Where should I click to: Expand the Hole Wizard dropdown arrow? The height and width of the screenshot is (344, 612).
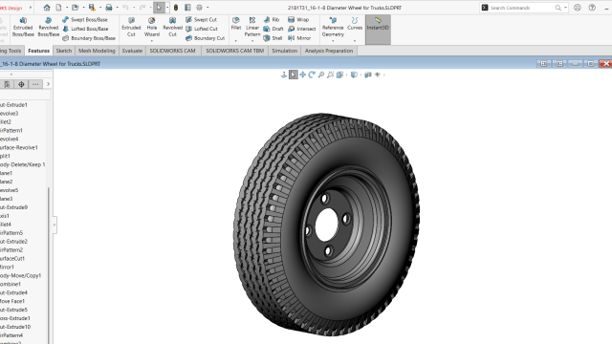[x=152, y=41]
